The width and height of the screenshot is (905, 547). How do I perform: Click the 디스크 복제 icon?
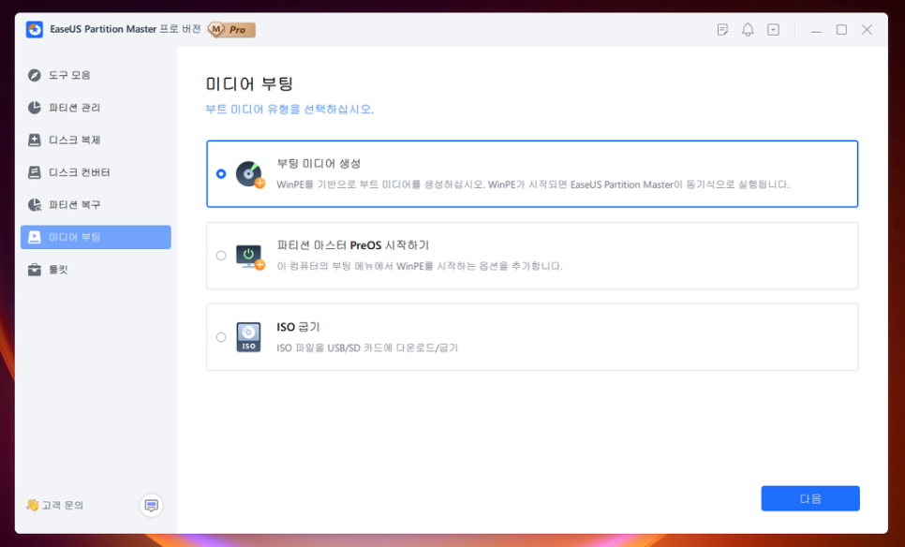click(35, 140)
